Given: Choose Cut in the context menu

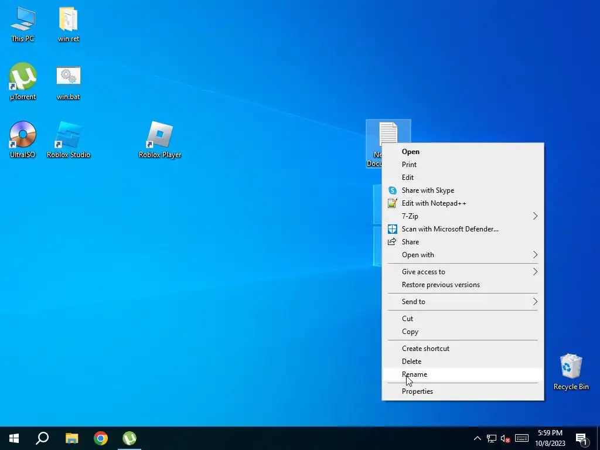Looking at the screenshot, I should (x=463, y=319).
